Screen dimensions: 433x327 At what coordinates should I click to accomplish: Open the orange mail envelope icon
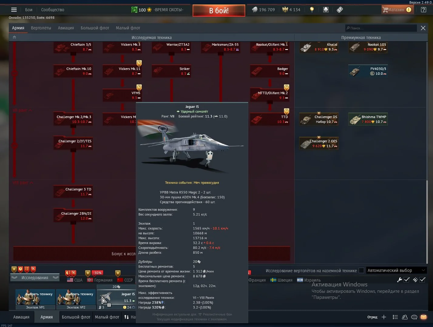coord(424,317)
